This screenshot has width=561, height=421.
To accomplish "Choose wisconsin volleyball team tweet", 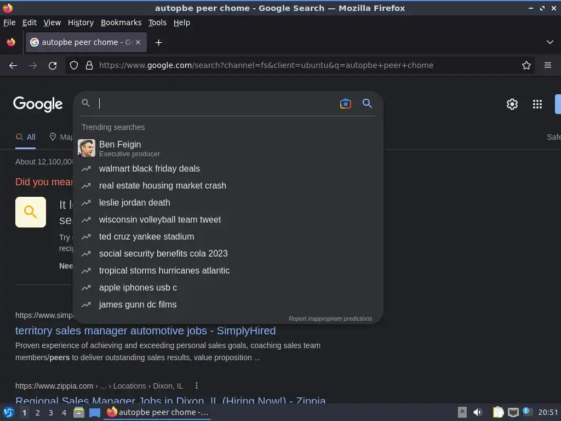I will pos(228,220).
